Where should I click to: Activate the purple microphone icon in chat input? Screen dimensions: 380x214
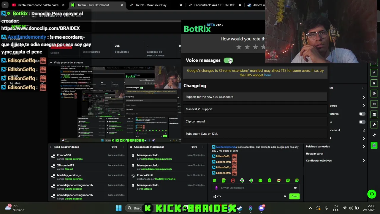[x=216, y=188]
